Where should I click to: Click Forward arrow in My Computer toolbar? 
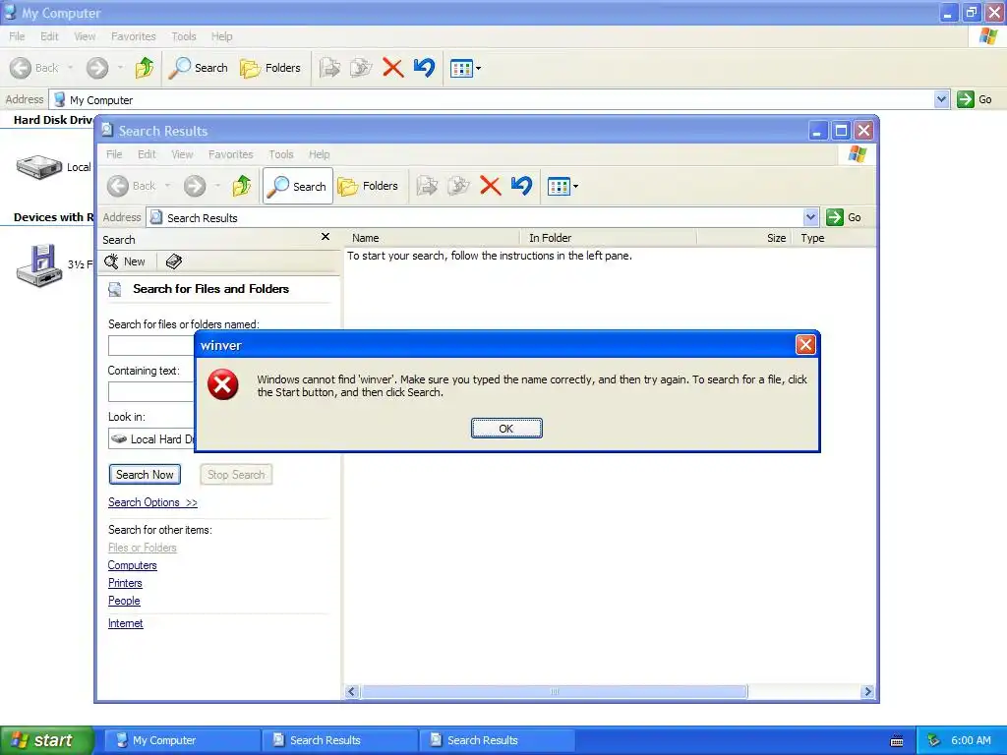click(x=97, y=68)
